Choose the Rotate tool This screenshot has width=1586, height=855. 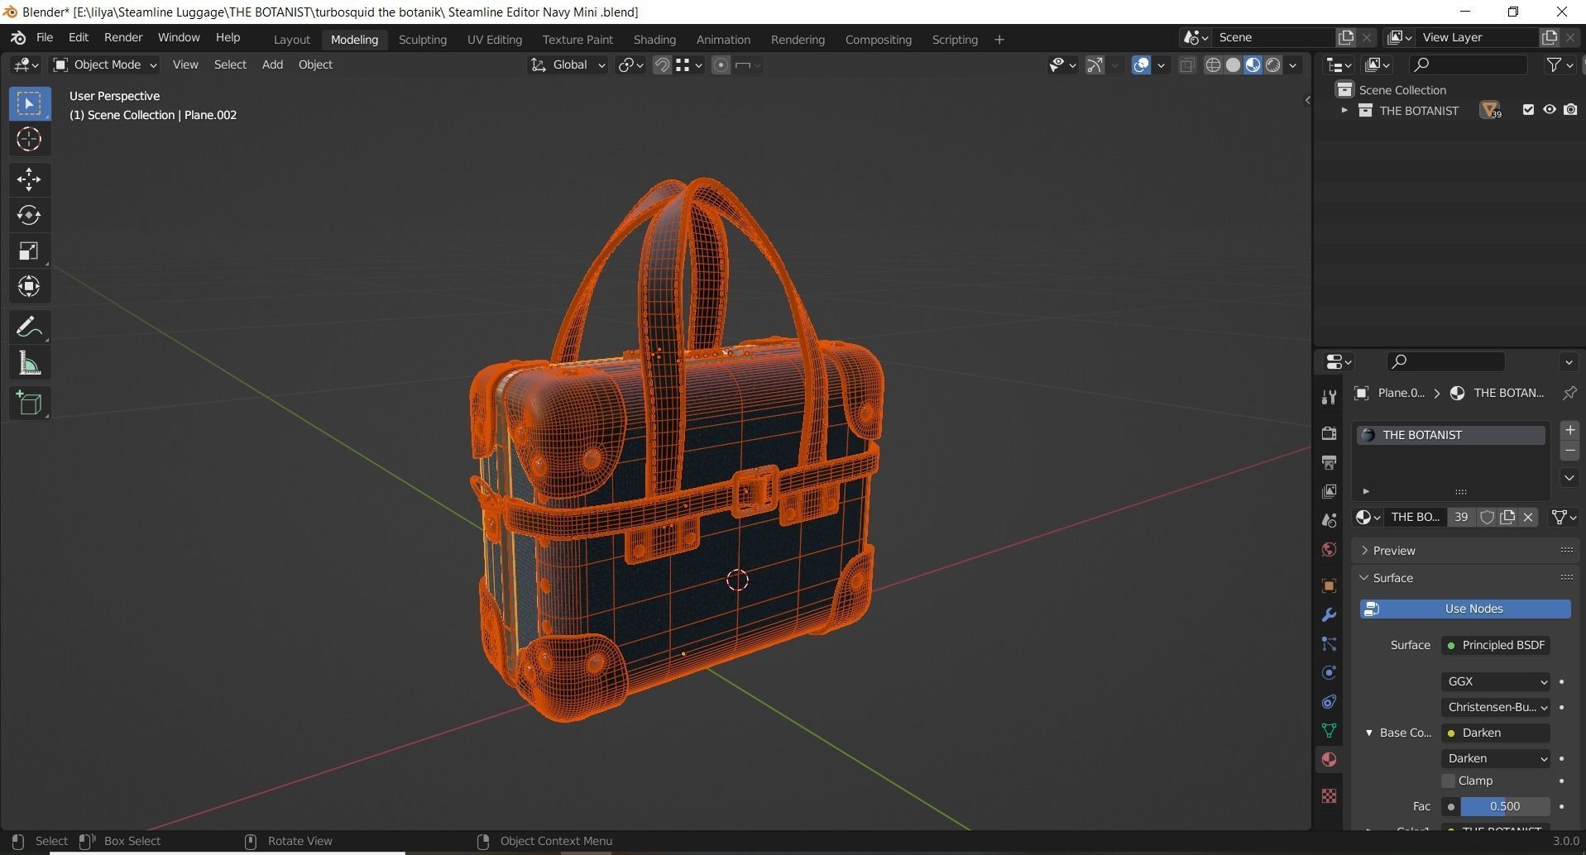click(x=29, y=215)
